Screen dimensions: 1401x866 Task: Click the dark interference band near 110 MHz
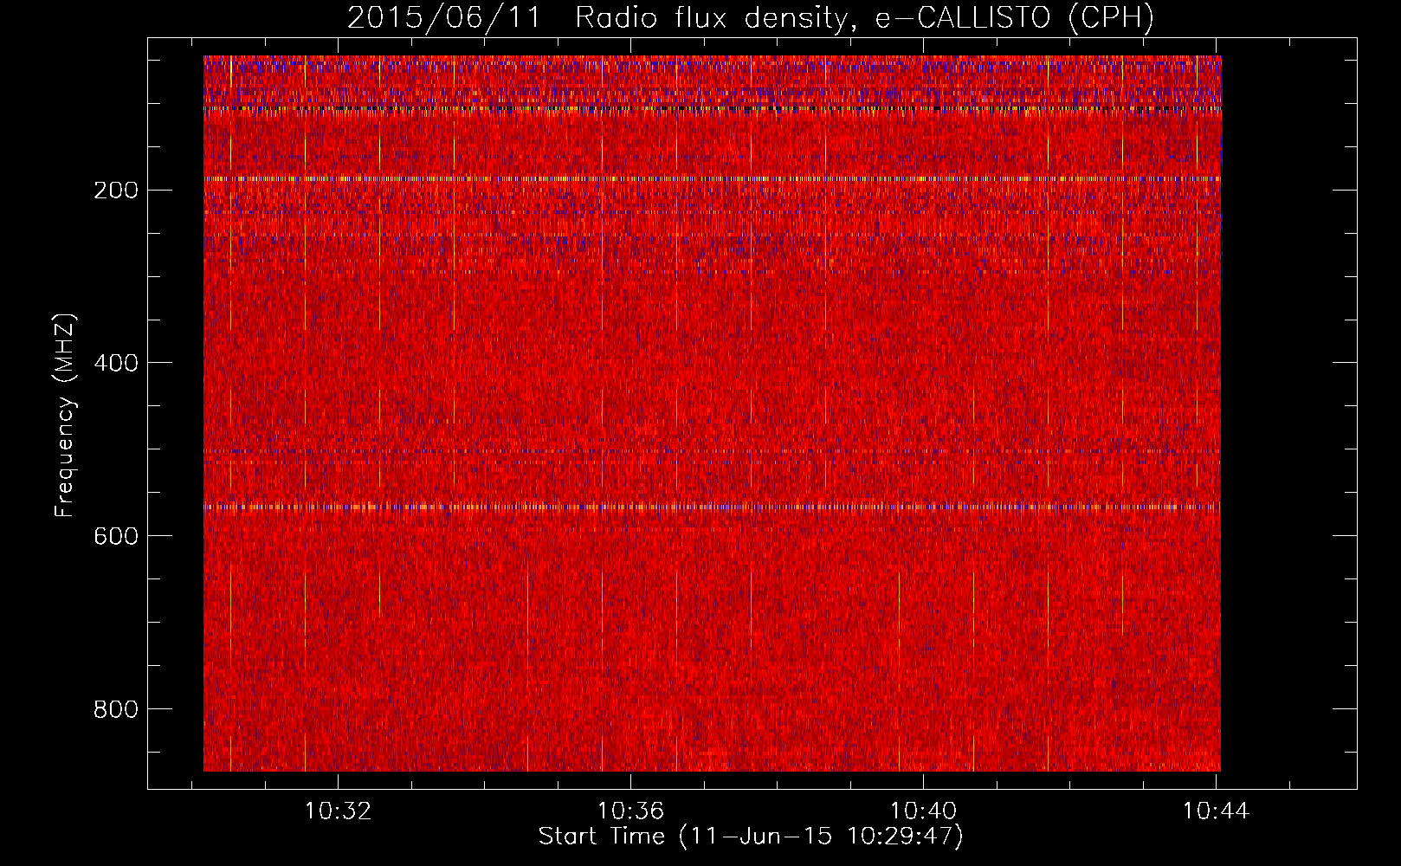point(712,110)
